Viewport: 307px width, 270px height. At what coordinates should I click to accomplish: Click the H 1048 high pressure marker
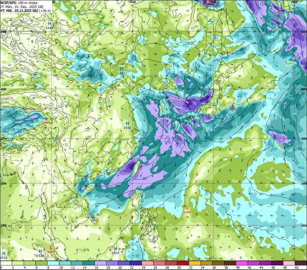pyautogui.click(x=49, y=25)
